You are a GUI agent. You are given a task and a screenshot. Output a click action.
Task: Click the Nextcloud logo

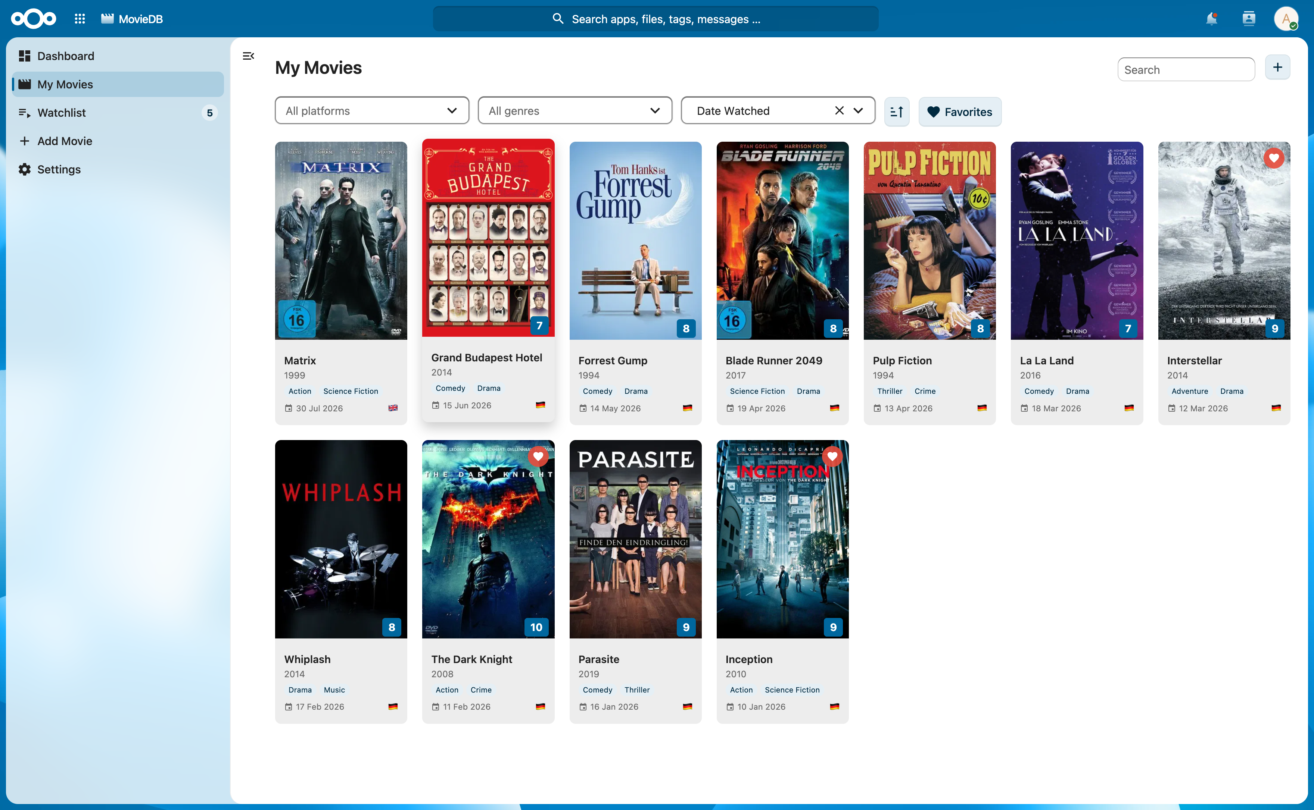point(33,19)
